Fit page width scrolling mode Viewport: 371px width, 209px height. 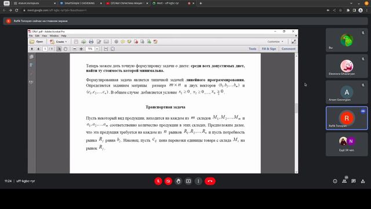pos(106,49)
